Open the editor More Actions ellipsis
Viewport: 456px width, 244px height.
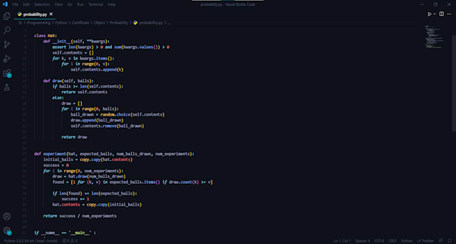449,14
